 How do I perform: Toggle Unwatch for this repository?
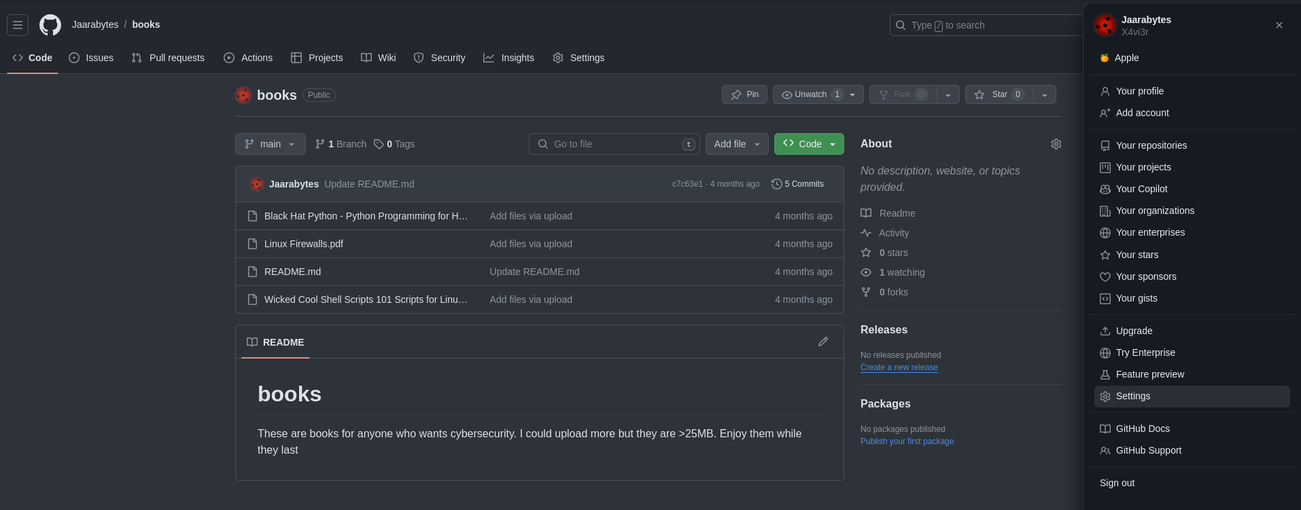[x=810, y=94]
